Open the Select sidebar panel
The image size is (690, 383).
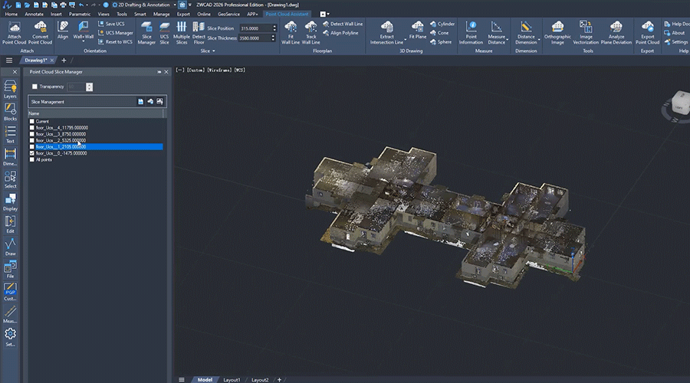pos(10,179)
